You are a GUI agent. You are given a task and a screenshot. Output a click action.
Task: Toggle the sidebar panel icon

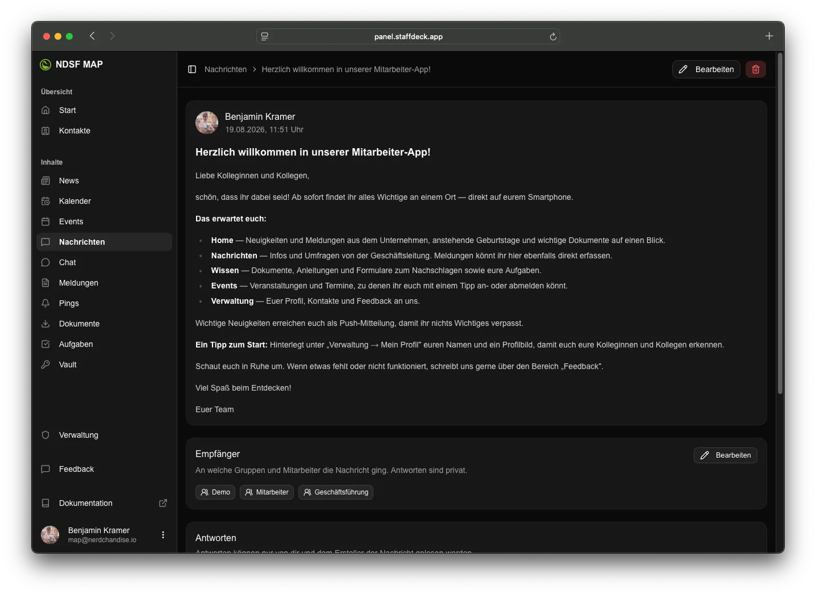(x=192, y=69)
